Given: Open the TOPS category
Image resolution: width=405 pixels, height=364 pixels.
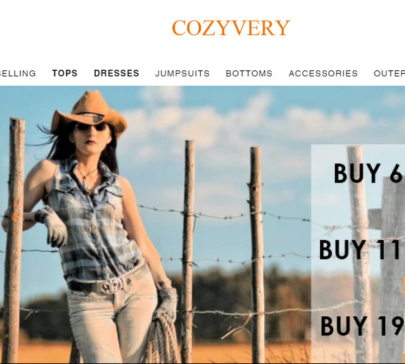Looking at the screenshot, I should [x=65, y=73].
